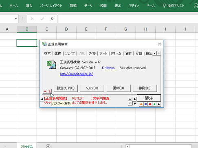The image size is (198, 148).
Task: Click the account user icon in ribbon
Action: coord(196,6)
